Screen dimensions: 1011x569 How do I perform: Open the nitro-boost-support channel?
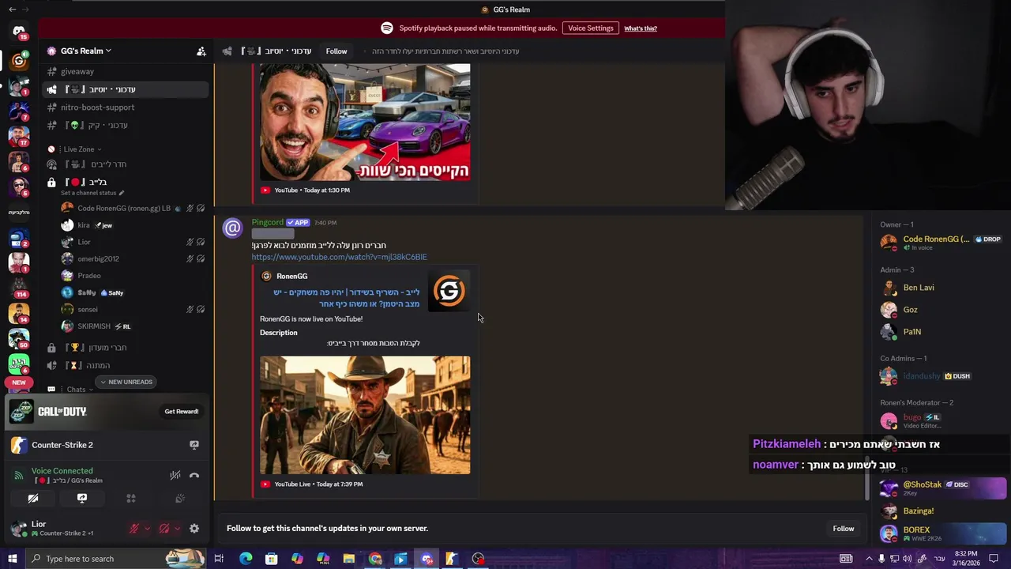126,107
